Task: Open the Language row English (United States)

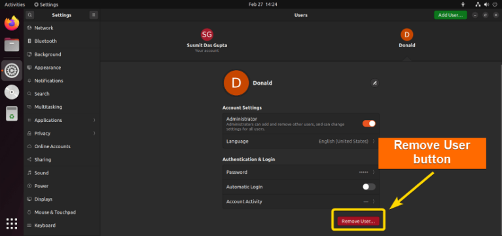Action: (300, 141)
